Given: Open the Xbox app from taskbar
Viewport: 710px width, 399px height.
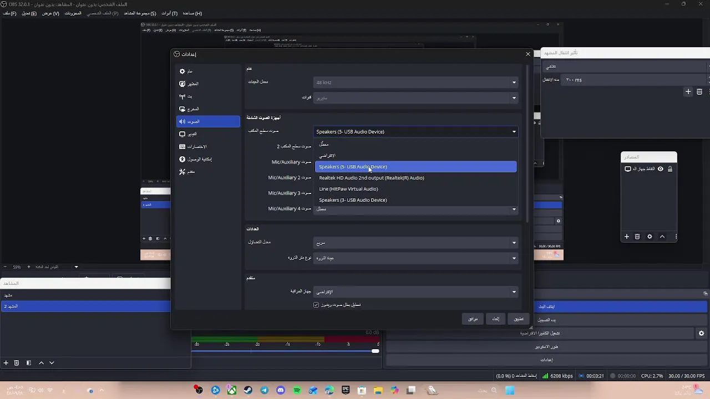Looking at the screenshot, I should [232, 391].
